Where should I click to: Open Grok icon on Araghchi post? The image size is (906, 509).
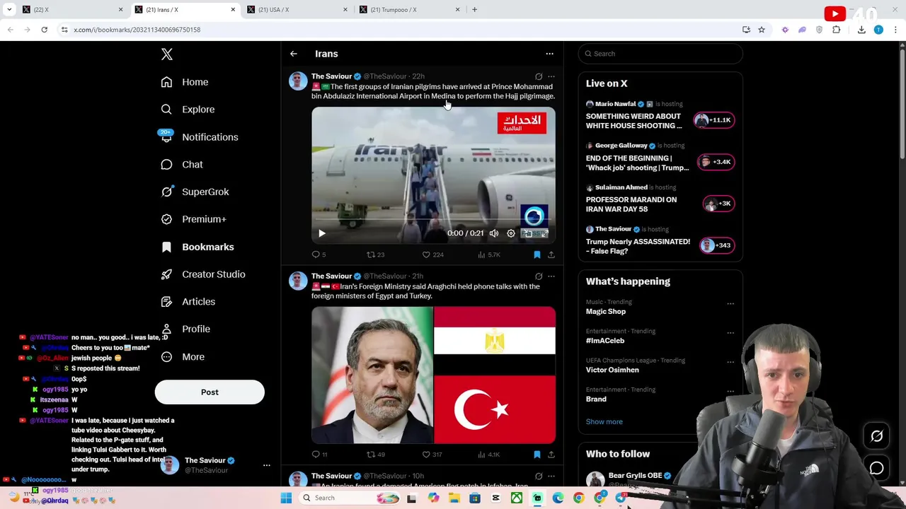pos(539,276)
